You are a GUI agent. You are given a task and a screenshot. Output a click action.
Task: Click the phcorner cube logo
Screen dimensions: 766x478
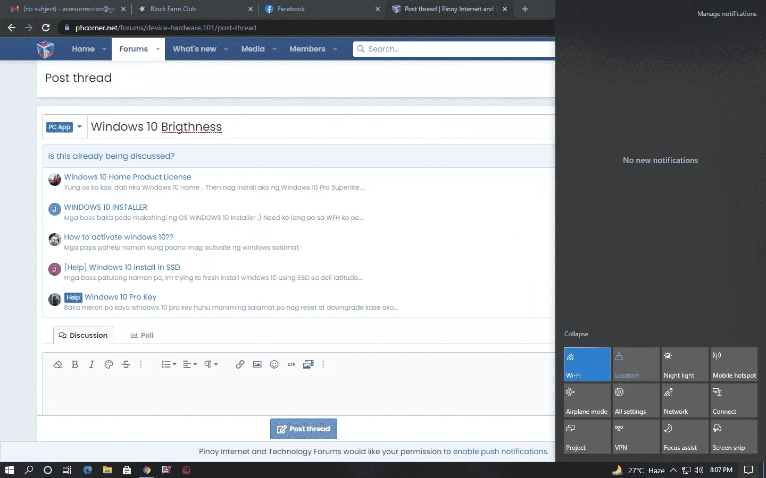[45, 49]
